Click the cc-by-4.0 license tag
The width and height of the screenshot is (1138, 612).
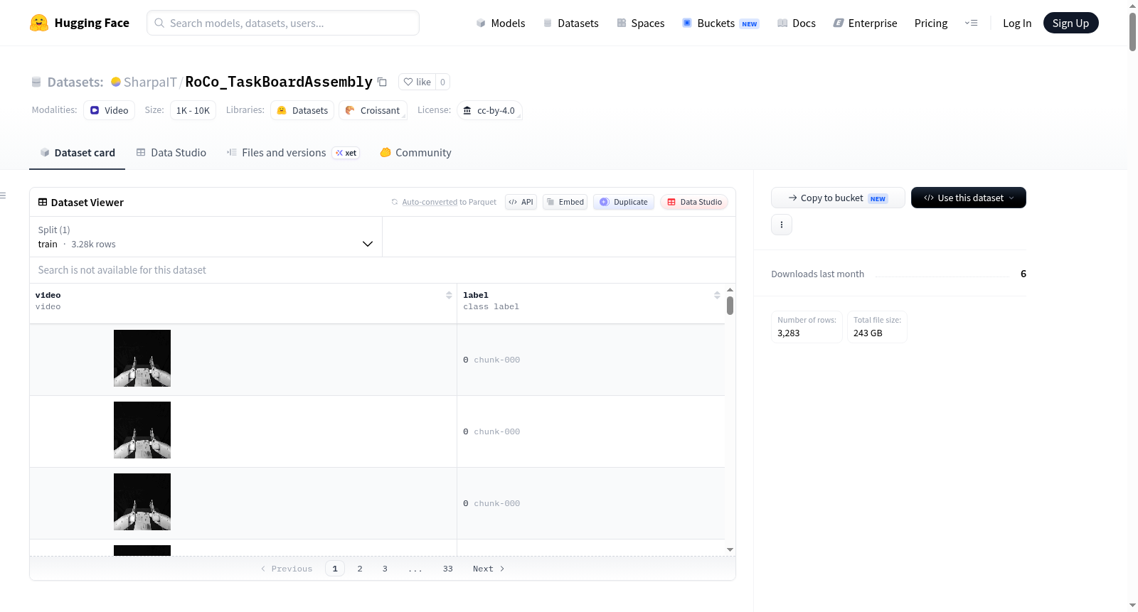[x=489, y=110]
